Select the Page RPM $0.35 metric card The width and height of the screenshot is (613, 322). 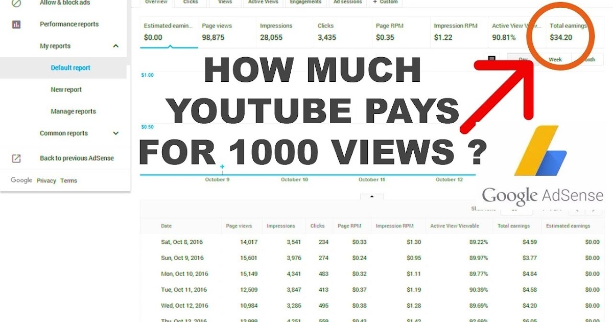tap(400, 32)
